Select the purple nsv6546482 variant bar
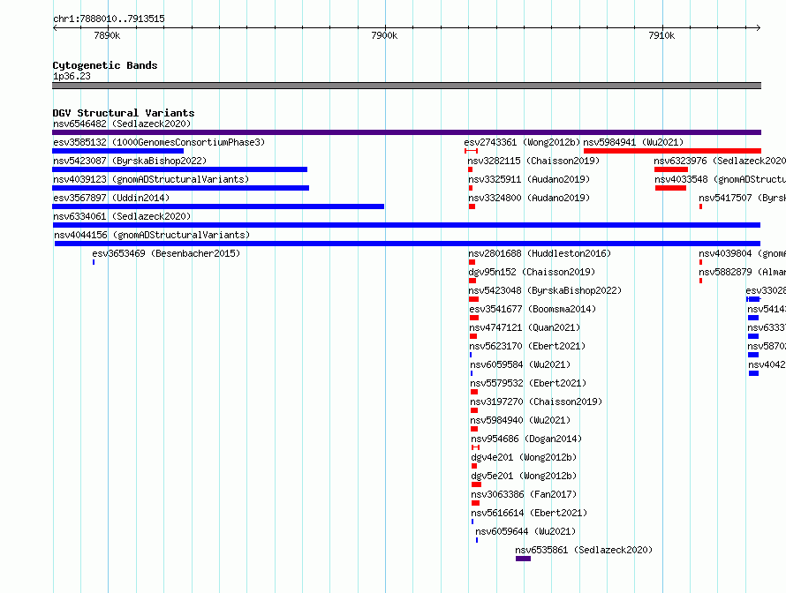 406,132
